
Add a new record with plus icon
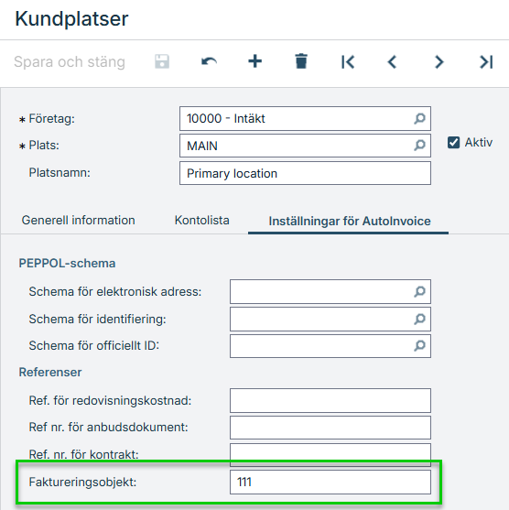coord(255,61)
